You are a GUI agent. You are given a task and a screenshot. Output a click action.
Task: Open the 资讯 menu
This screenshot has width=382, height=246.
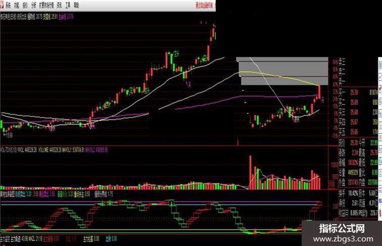59,5
